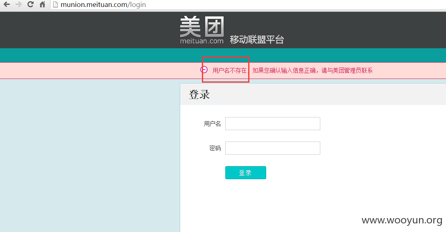This screenshot has height=232, width=446.
Task: Click the error circle icon in the alert bar
Action: tap(204, 70)
